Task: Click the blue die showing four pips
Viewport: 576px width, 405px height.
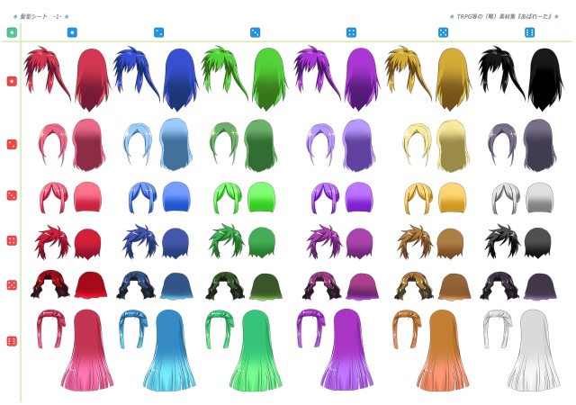Action: click(x=352, y=32)
